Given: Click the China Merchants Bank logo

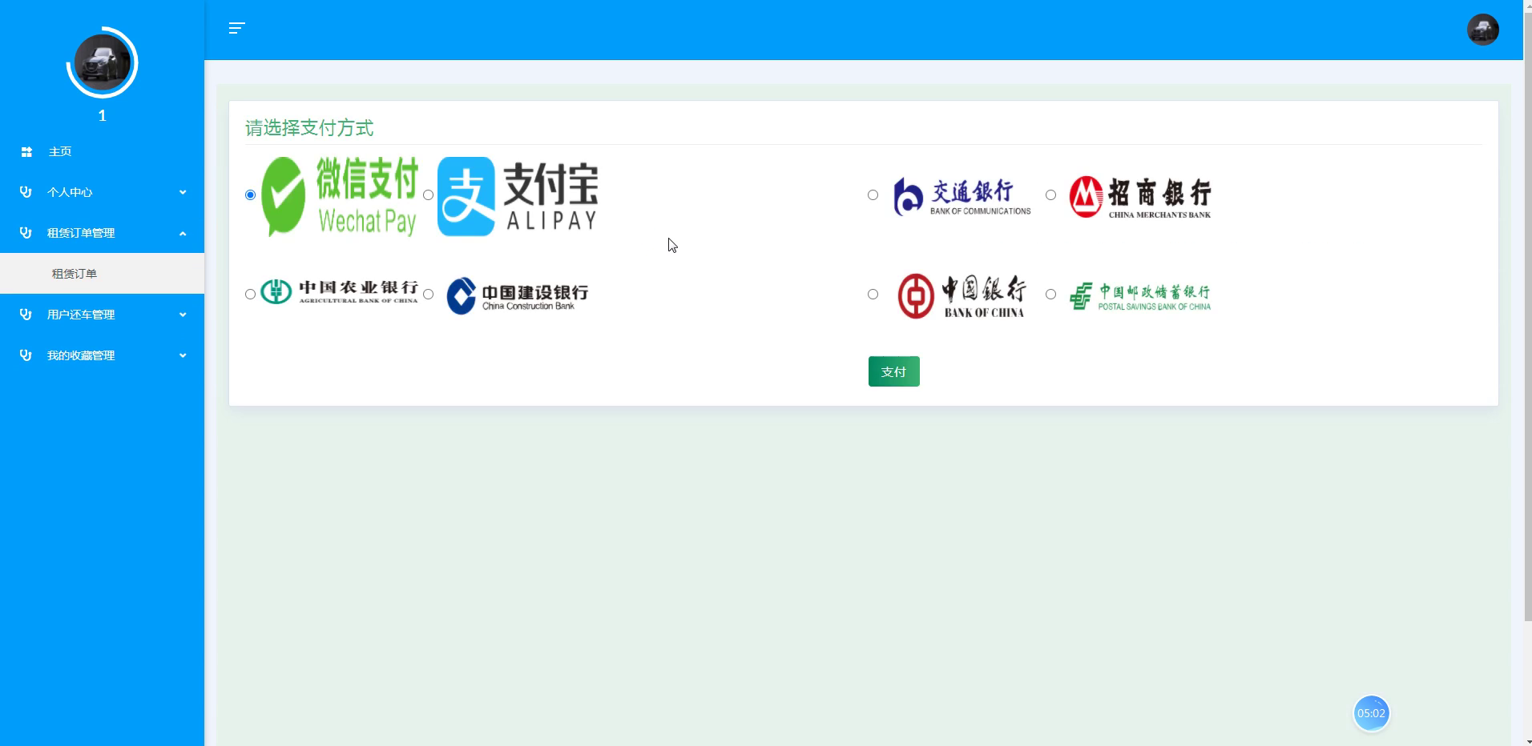Looking at the screenshot, I should point(1140,197).
